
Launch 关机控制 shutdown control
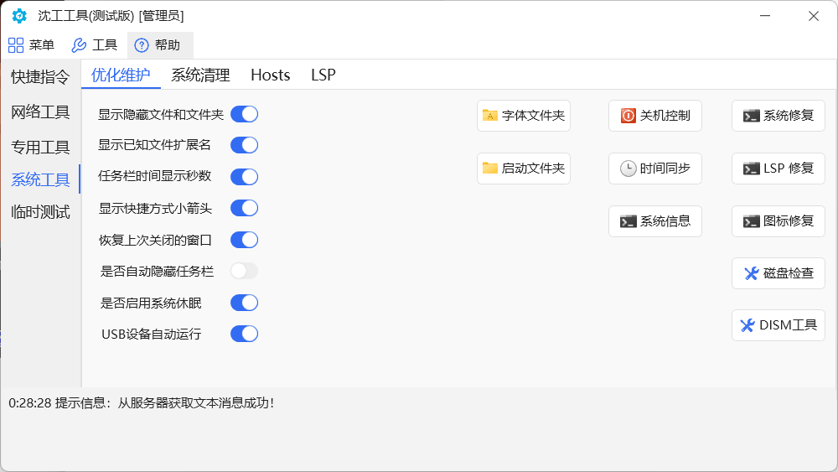(655, 116)
